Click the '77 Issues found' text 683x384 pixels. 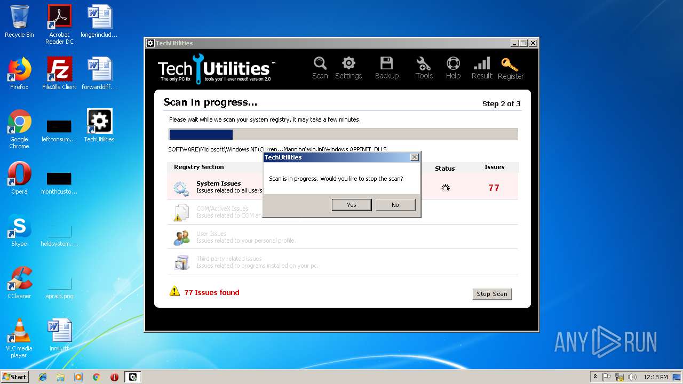pos(212,292)
